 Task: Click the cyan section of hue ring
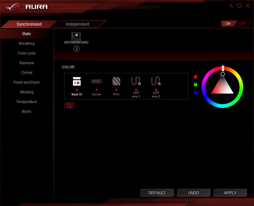click(222, 106)
